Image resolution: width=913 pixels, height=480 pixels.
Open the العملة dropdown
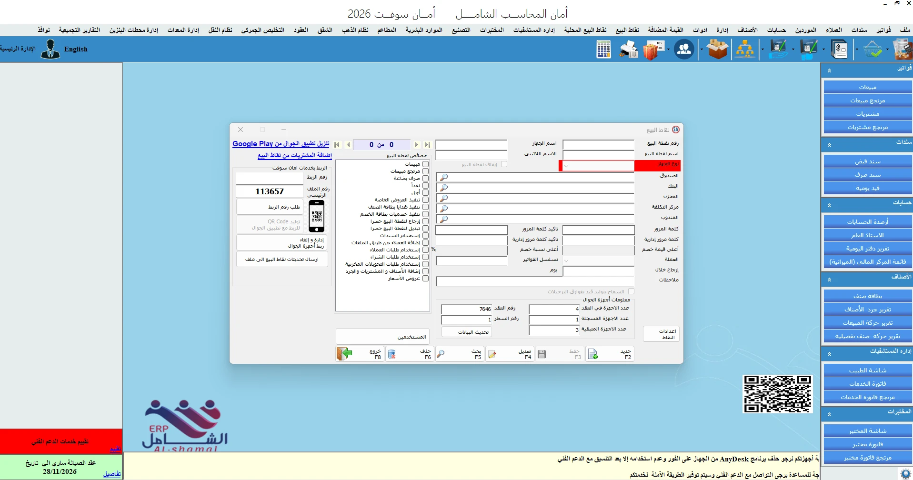tap(566, 260)
